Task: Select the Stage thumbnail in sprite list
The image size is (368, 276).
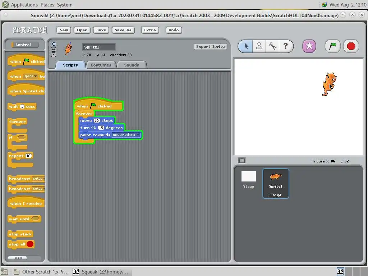Action: click(x=249, y=180)
